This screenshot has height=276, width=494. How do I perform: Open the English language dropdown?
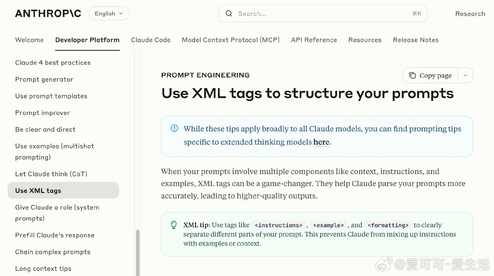[x=109, y=14]
